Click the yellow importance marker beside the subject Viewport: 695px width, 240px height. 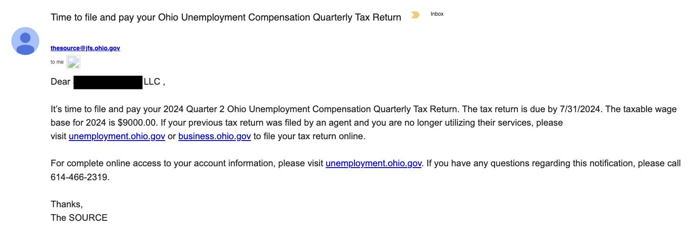(415, 15)
